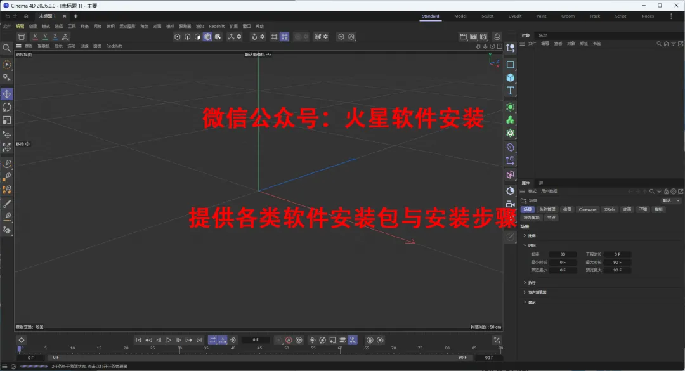This screenshot has width=685, height=371.
Task: Add a Text spline using T icon
Action: point(510,91)
